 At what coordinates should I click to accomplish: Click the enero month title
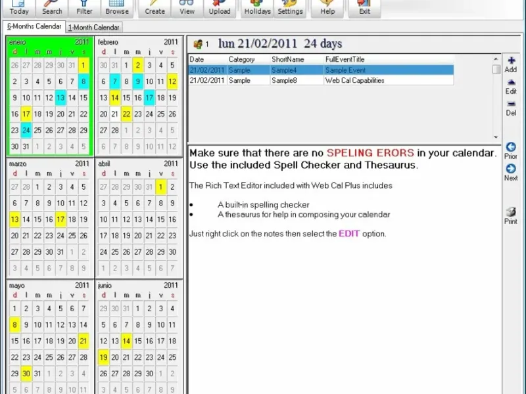17,42
